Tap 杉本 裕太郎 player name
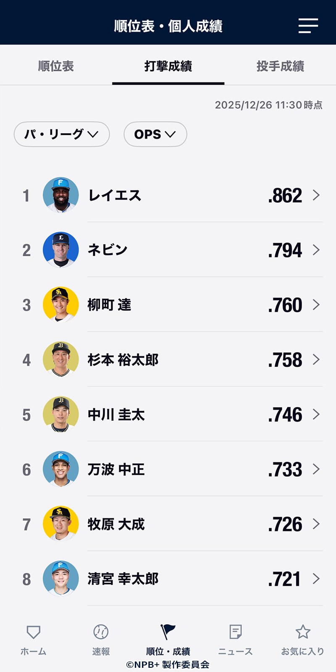 123,360
